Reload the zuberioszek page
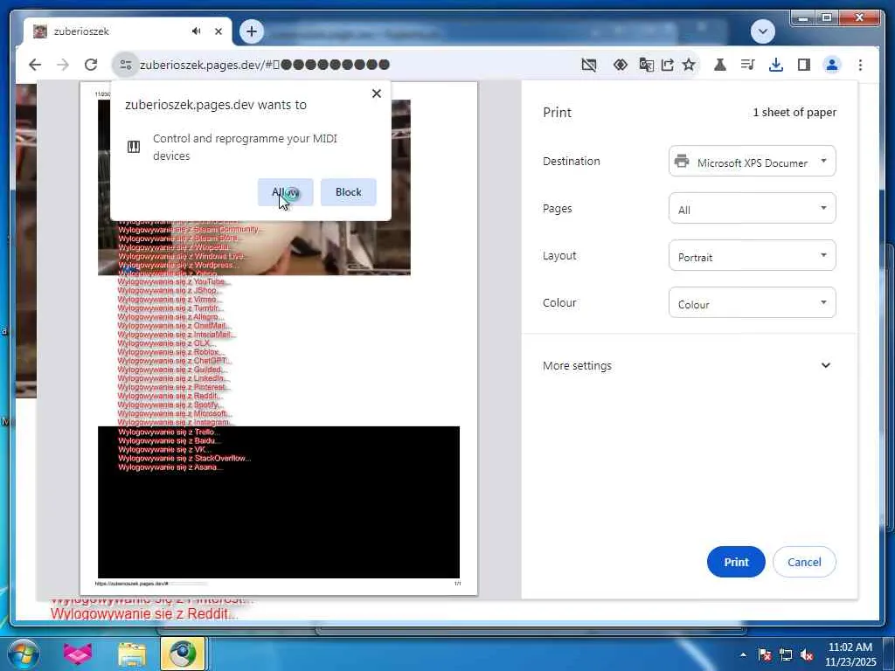Viewport: 895px width, 671px height. [x=91, y=65]
